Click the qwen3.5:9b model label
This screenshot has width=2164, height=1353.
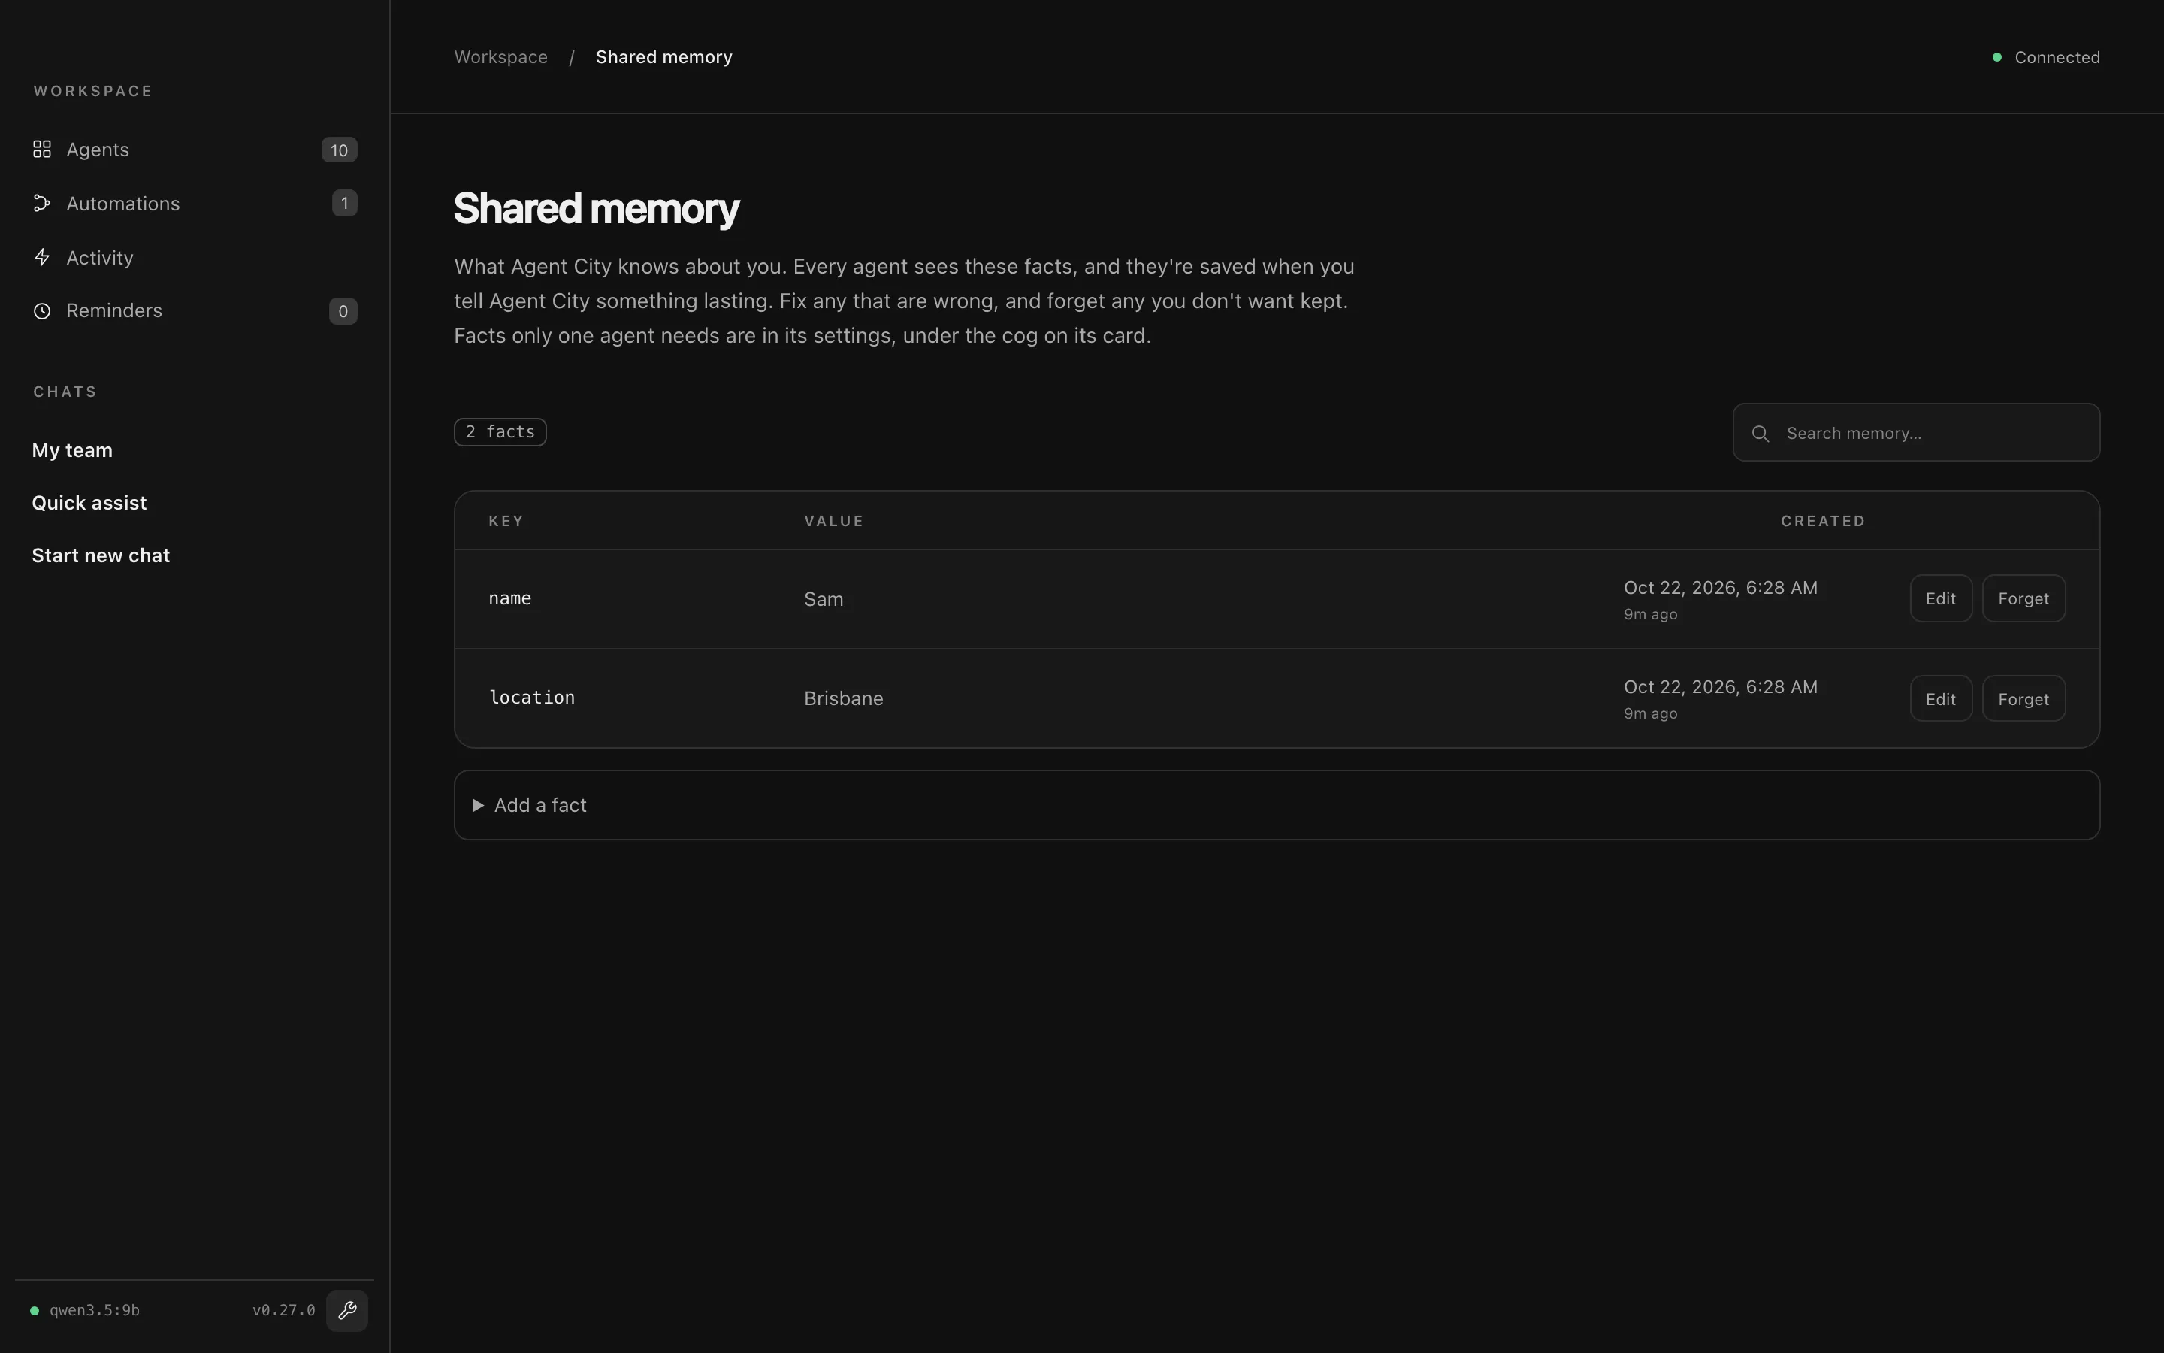point(95,1311)
